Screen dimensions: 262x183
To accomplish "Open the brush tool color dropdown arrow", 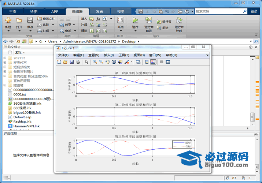I will coord(132,62).
